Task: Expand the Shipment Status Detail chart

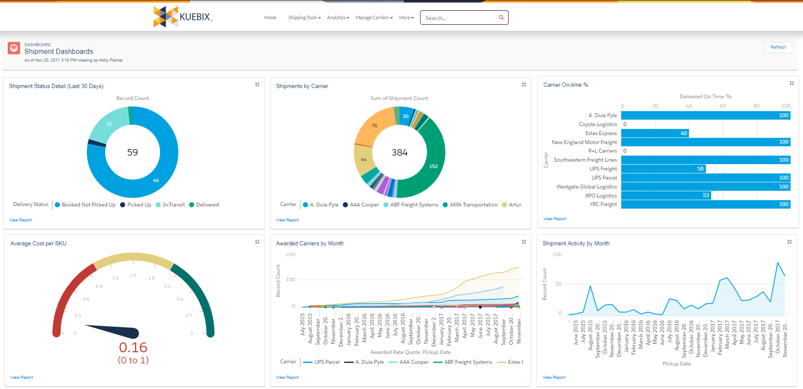Action: (257, 85)
